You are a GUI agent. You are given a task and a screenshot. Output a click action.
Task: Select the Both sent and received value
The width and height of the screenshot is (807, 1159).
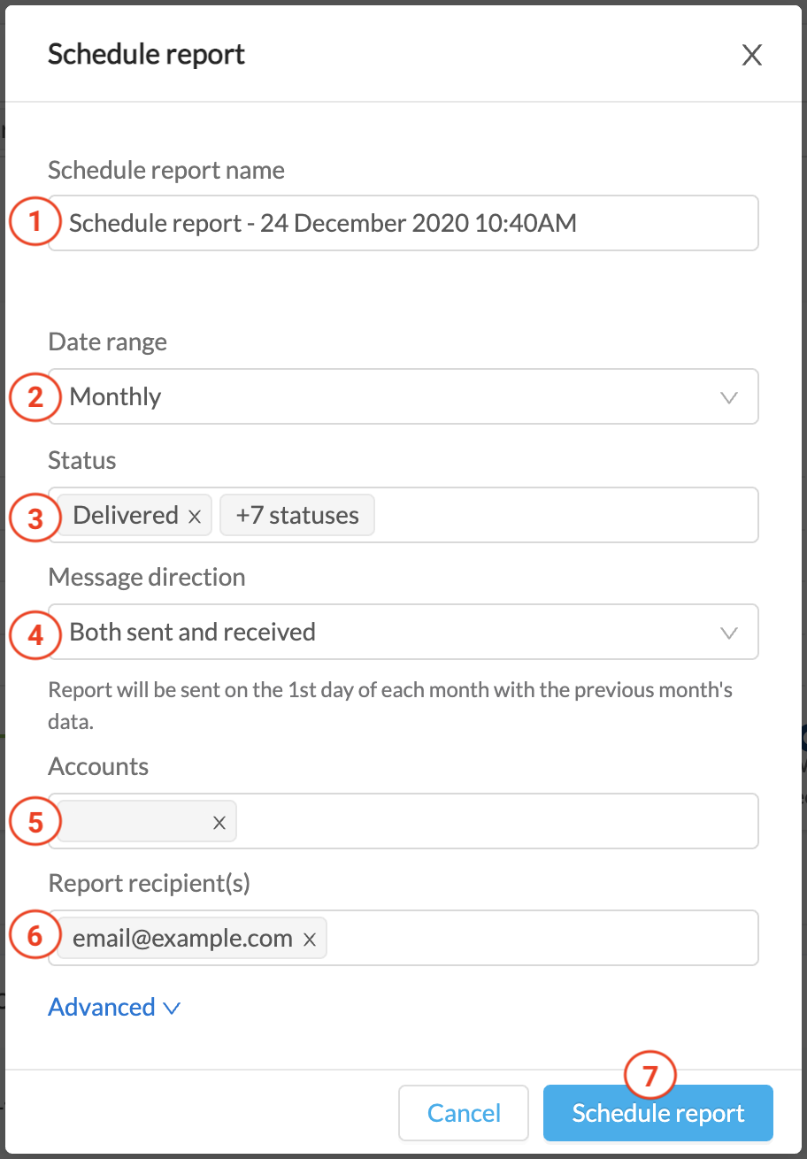[193, 633]
